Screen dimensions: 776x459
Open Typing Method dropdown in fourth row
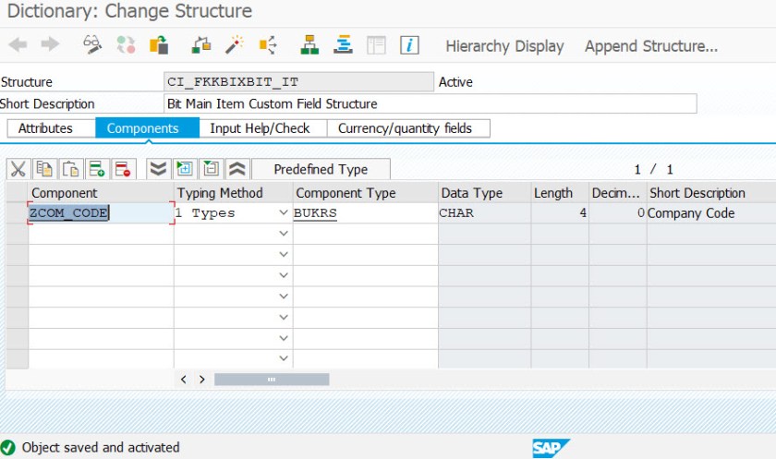pos(284,275)
